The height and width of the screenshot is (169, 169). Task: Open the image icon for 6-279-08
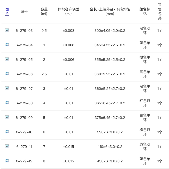(7, 103)
